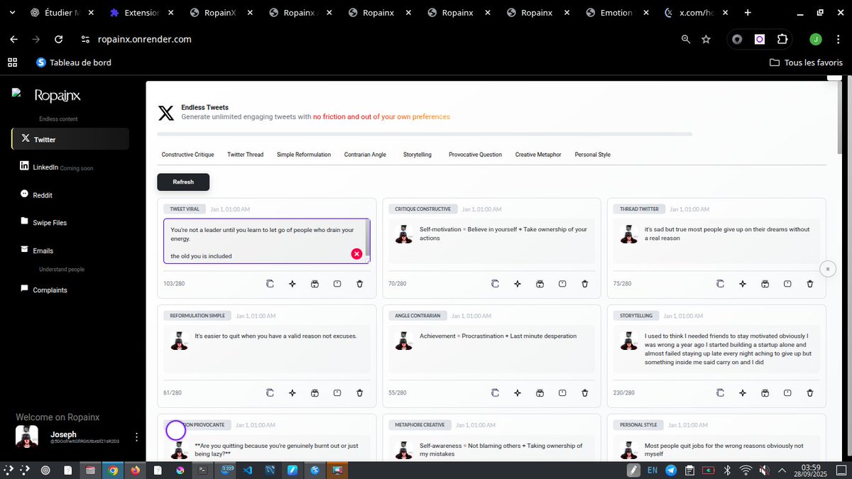Copy the Thread Twitter card text

[720, 284]
